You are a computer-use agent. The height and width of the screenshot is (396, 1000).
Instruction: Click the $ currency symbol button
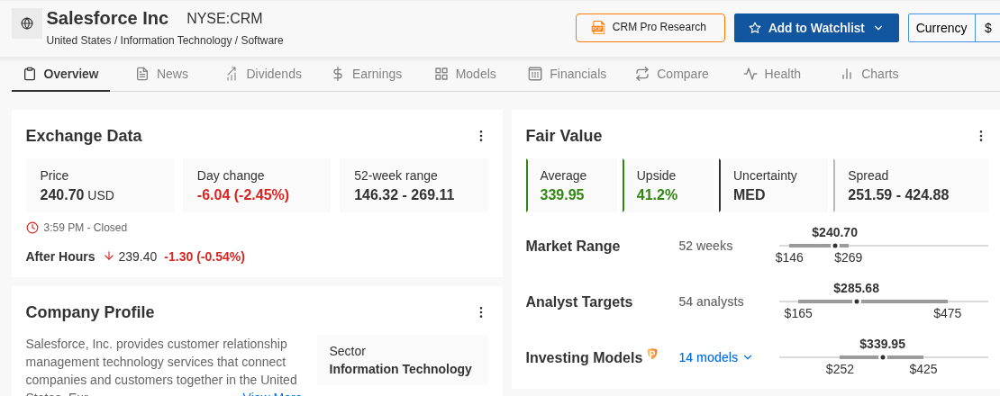coord(988,28)
